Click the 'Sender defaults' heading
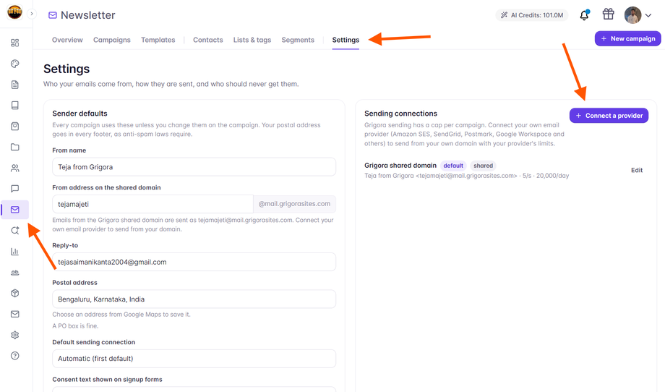Viewport: 665px width, 392px height. click(x=80, y=114)
